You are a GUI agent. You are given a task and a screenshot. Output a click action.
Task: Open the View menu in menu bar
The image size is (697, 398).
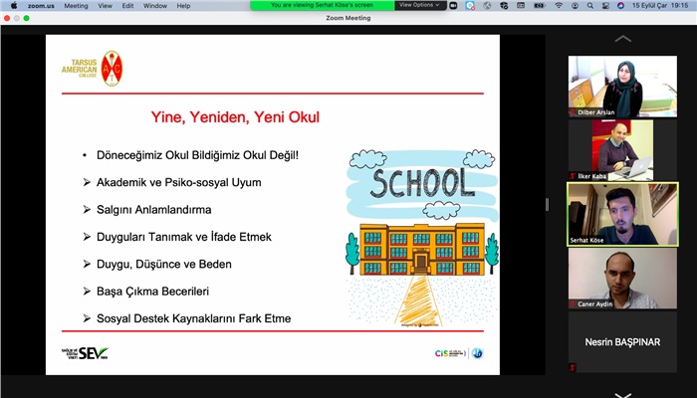105,6
